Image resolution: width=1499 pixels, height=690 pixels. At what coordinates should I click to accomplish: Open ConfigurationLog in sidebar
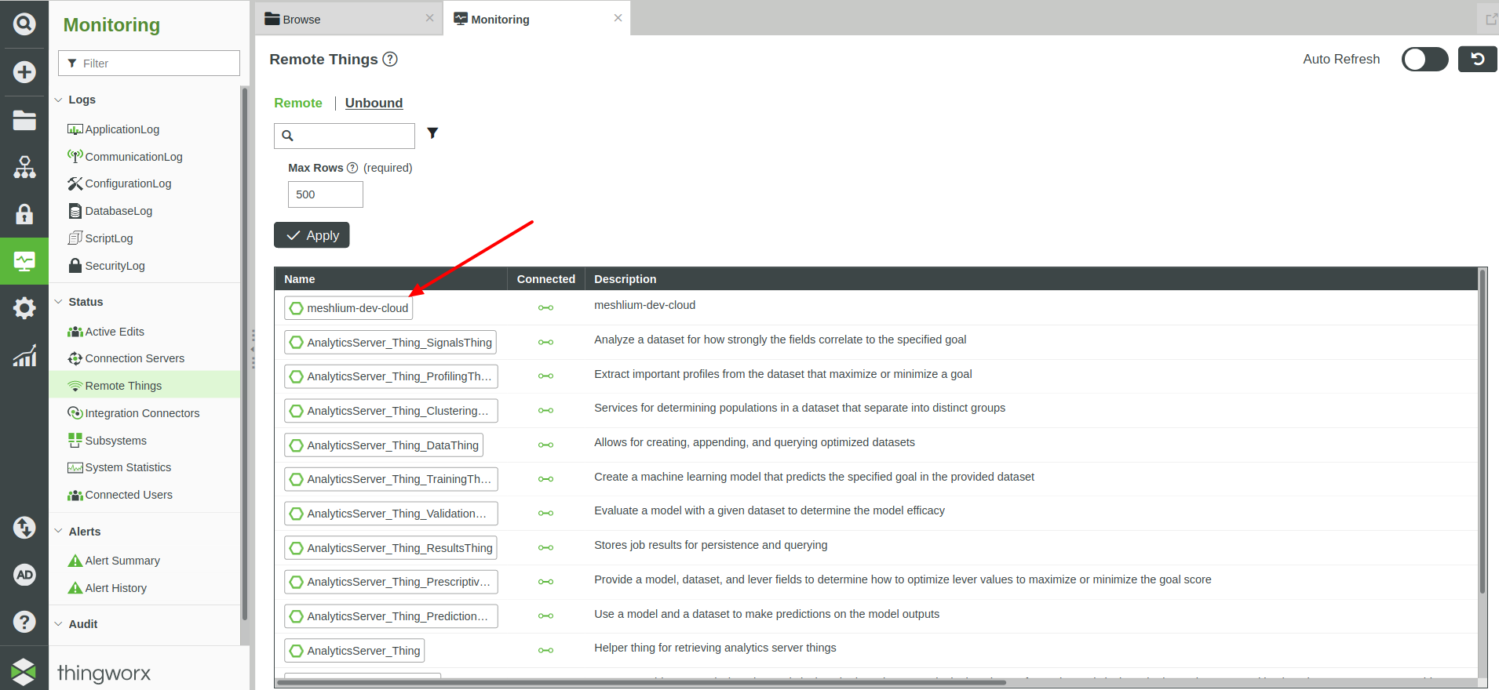120,183
